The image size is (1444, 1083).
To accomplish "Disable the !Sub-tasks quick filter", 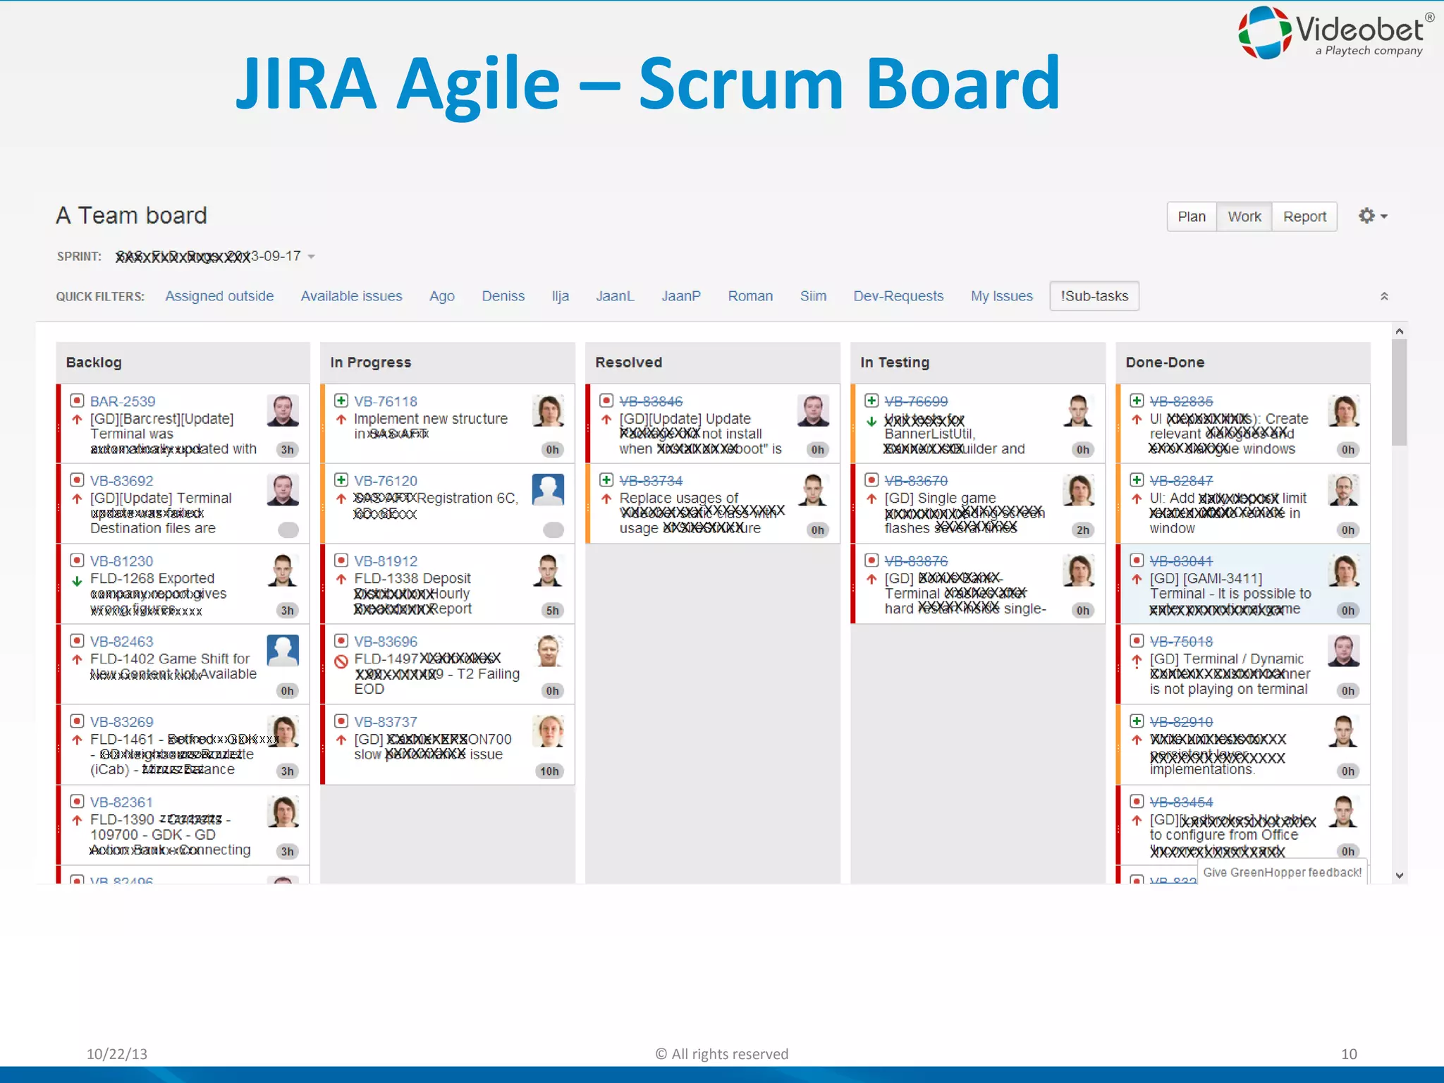I will 1094,296.
